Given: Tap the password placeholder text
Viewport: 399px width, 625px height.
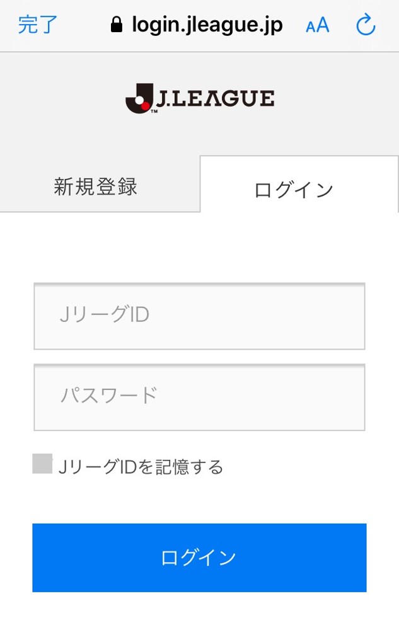Looking at the screenshot, I should [x=108, y=396].
